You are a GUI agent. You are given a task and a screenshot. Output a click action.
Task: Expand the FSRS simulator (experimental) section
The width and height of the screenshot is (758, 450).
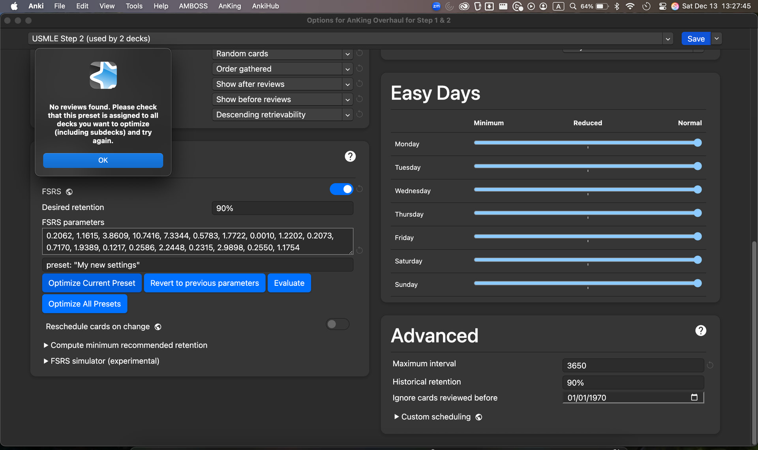pos(105,361)
